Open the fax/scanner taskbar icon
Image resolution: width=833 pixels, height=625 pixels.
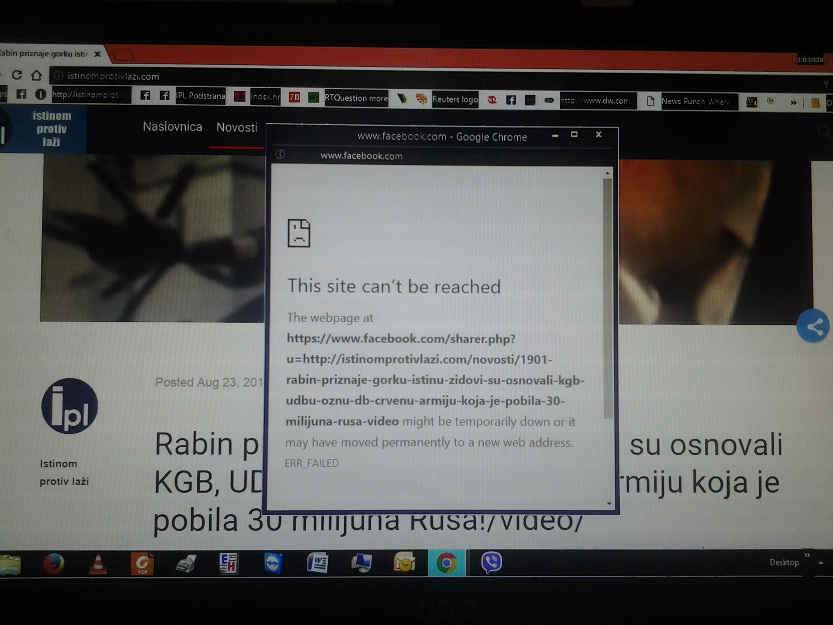(x=186, y=564)
